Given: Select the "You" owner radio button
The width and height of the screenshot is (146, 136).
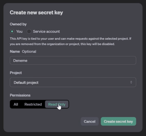Looking at the screenshot, I should (12, 31).
